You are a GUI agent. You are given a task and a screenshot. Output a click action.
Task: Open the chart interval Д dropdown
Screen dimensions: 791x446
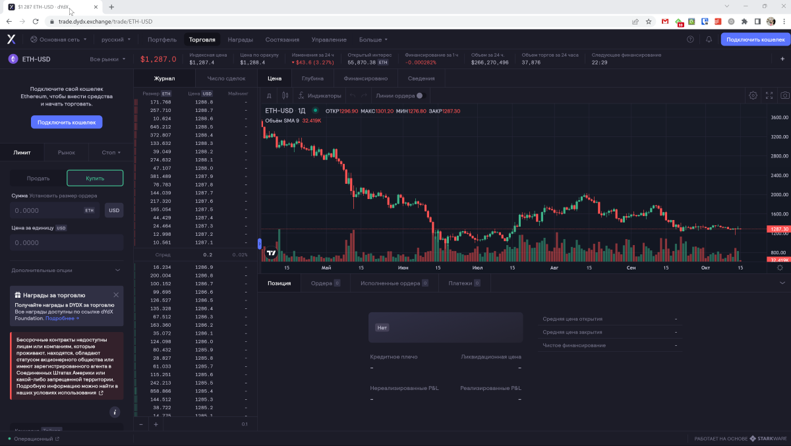(x=268, y=96)
